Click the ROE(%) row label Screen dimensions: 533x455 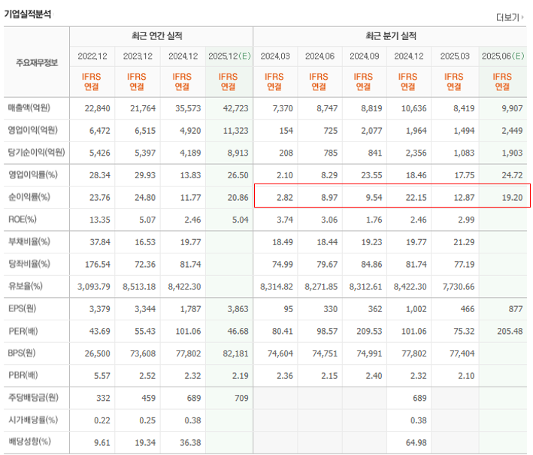point(23,220)
